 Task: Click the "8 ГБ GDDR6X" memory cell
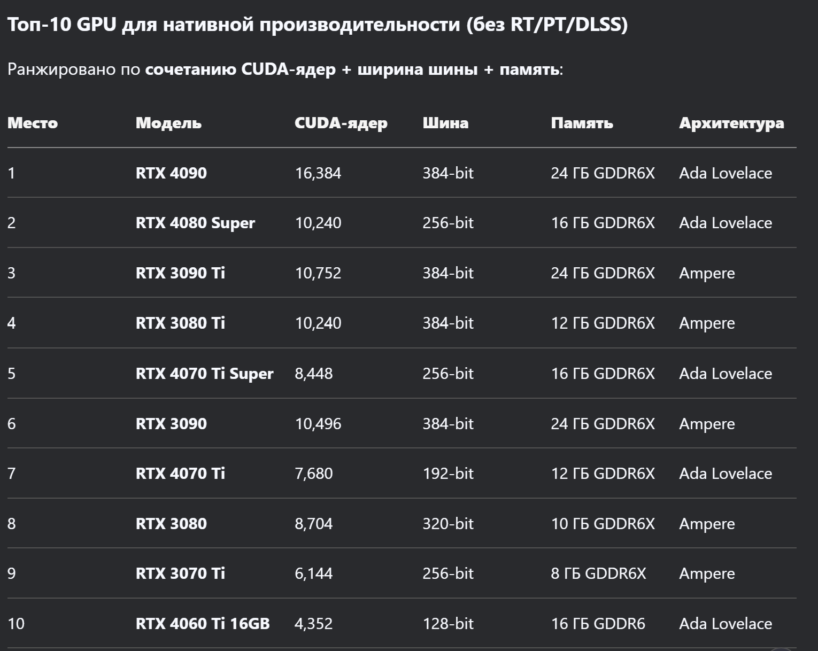598,573
